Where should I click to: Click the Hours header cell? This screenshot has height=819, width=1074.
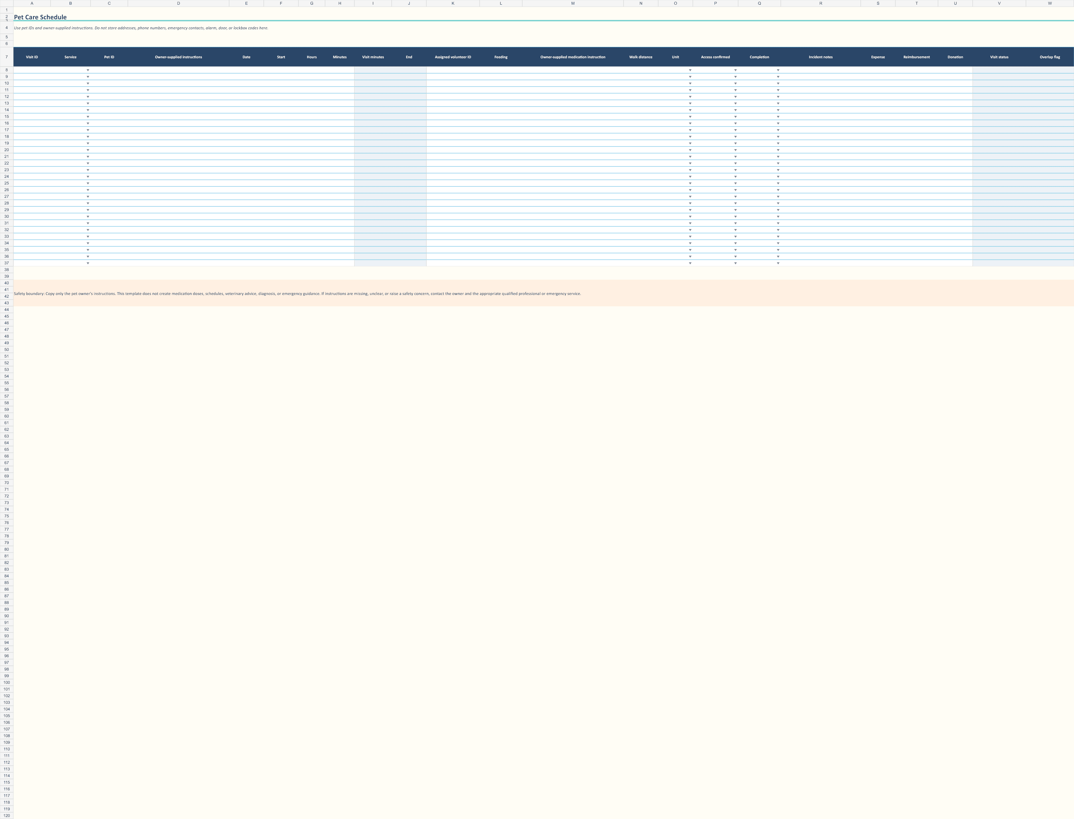coord(312,57)
